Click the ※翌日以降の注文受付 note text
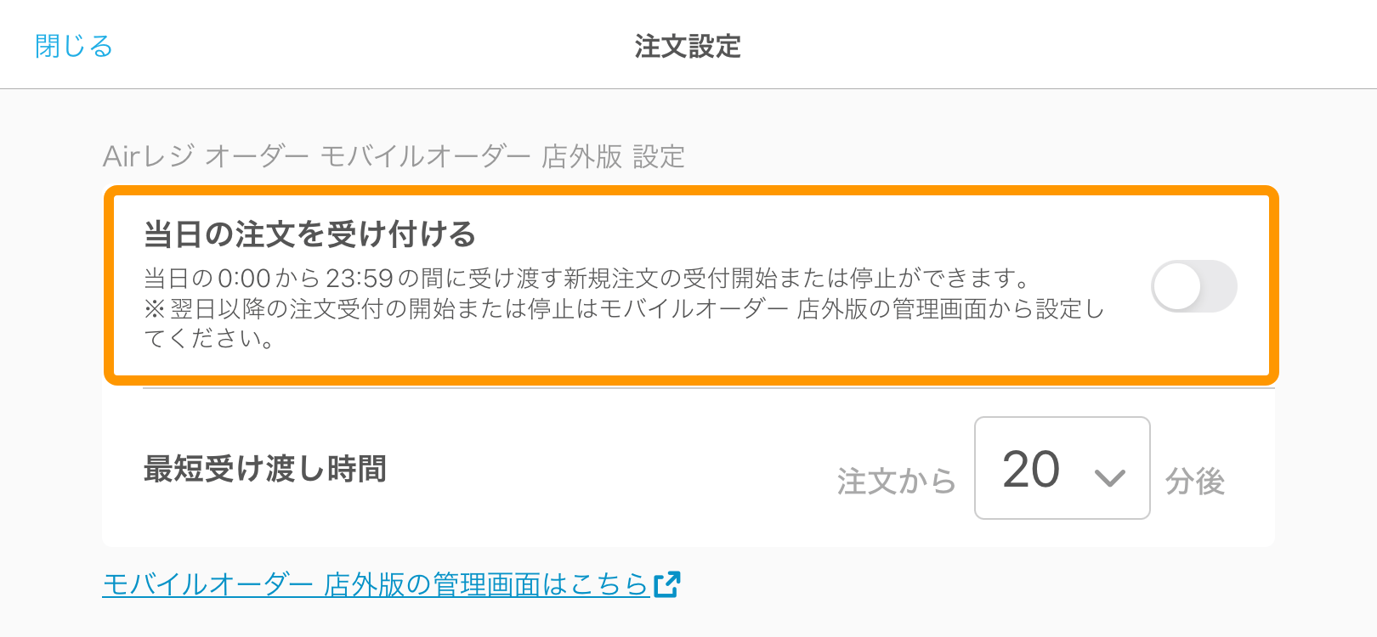This screenshot has width=1377, height=637. [x=624, y=324]
